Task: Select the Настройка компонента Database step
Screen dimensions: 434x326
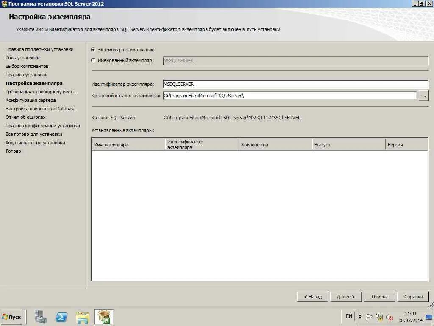Action: point(42,109)
